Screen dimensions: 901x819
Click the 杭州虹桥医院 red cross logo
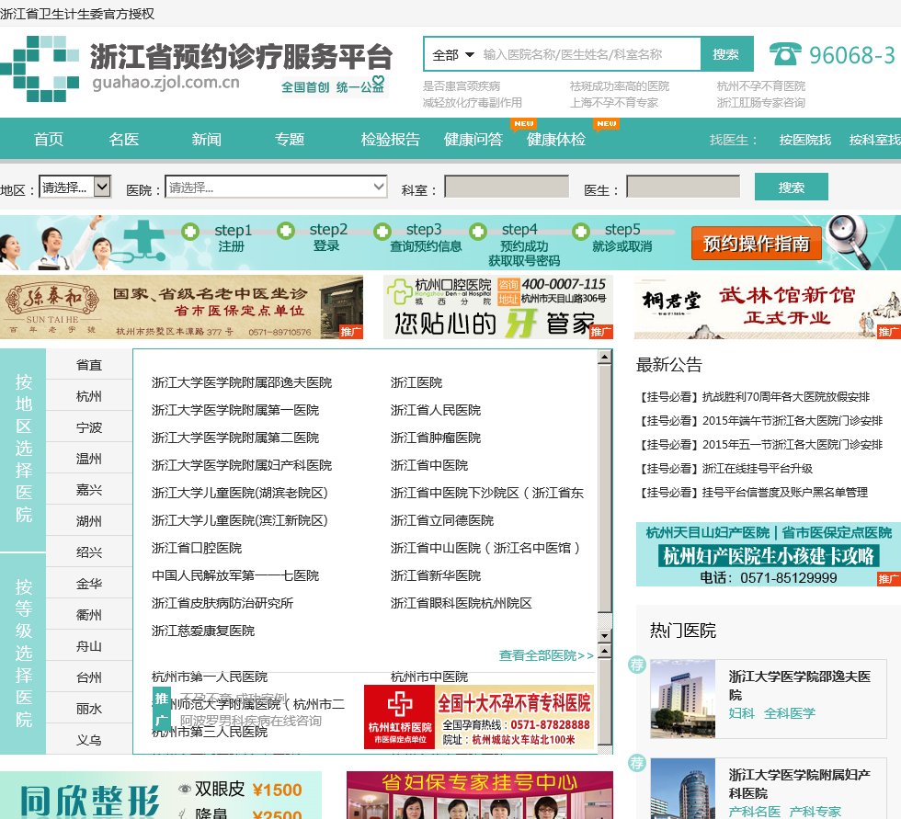pyautogui.click(x=400, y=703)
